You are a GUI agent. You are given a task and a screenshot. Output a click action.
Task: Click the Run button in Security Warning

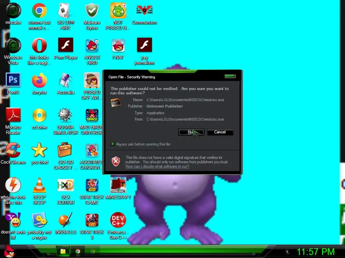point(191,132)
